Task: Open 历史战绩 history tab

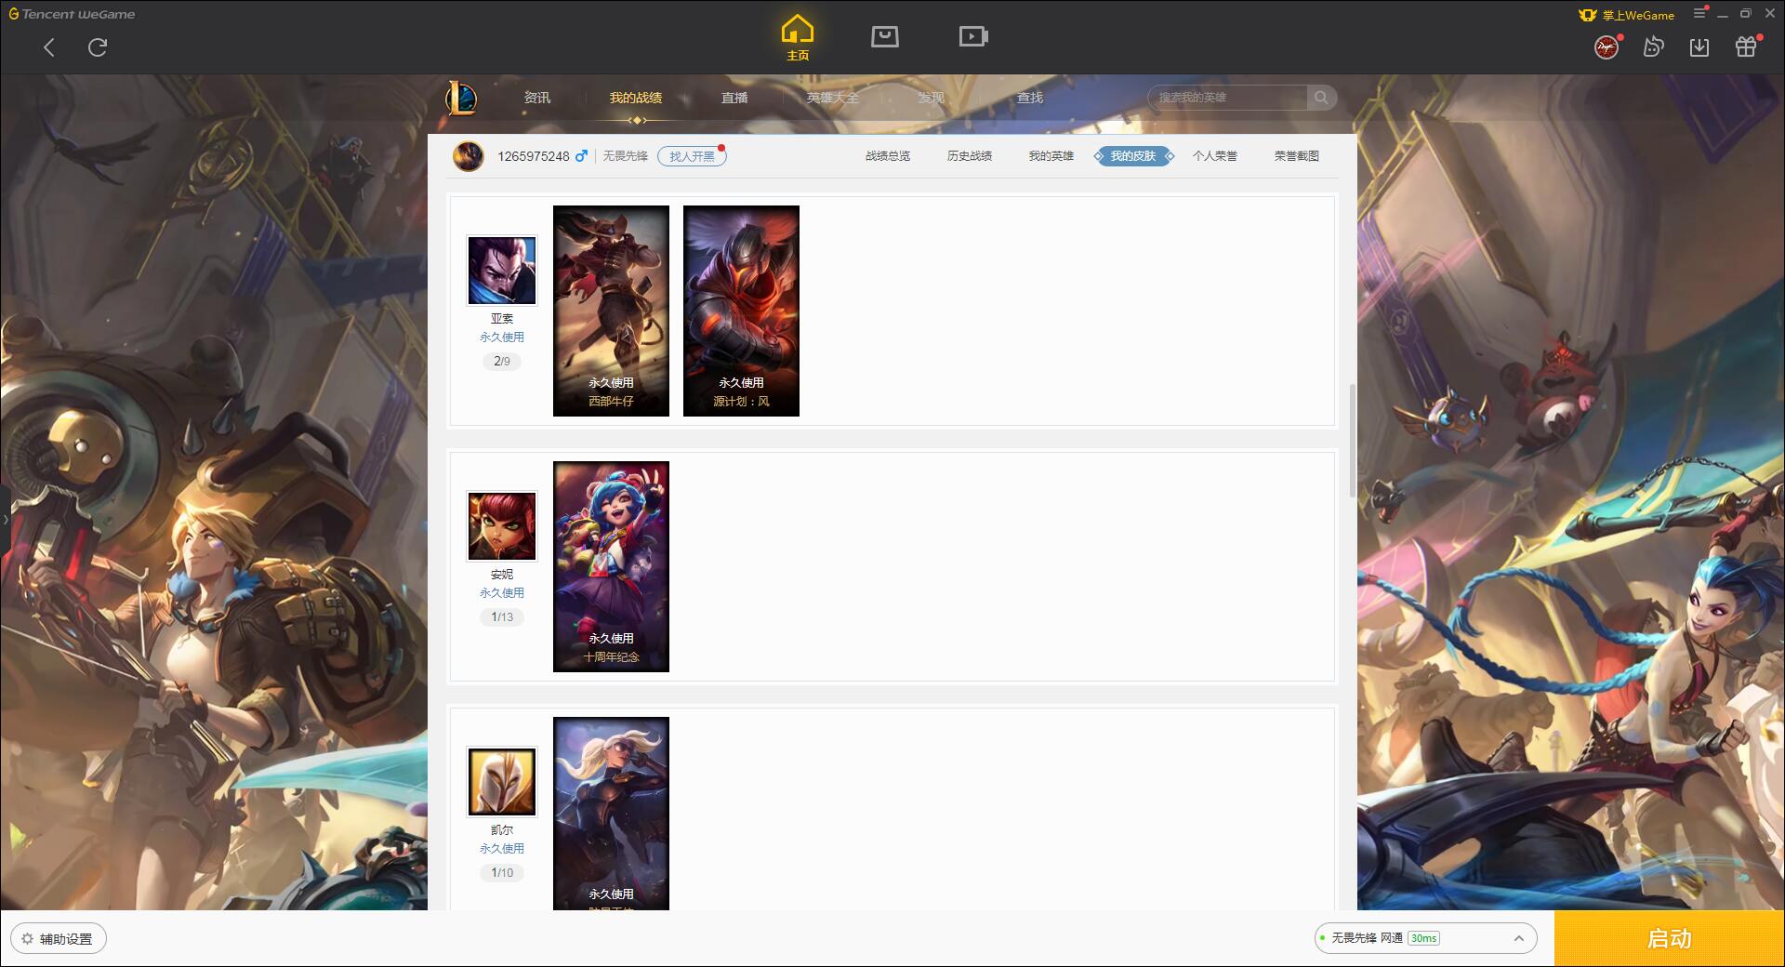Action: (x=970, y=156)
